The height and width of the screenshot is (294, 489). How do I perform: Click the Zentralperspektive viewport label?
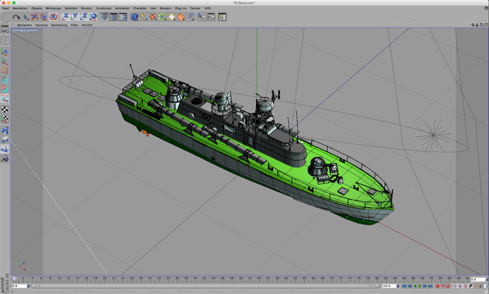[25, 30]
